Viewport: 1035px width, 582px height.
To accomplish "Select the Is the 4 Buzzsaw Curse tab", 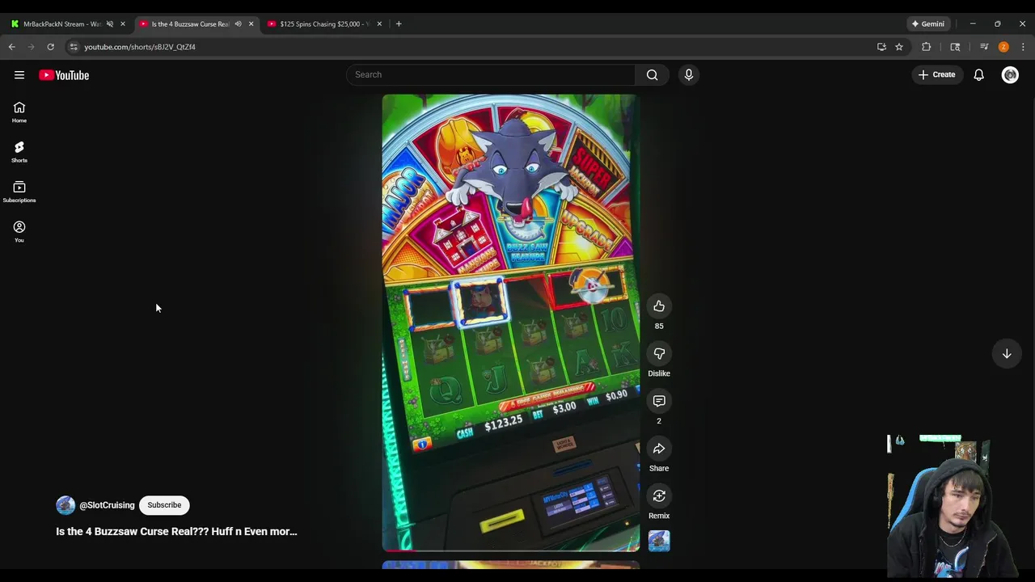I will pyautogui.click(x=191, y=24).
